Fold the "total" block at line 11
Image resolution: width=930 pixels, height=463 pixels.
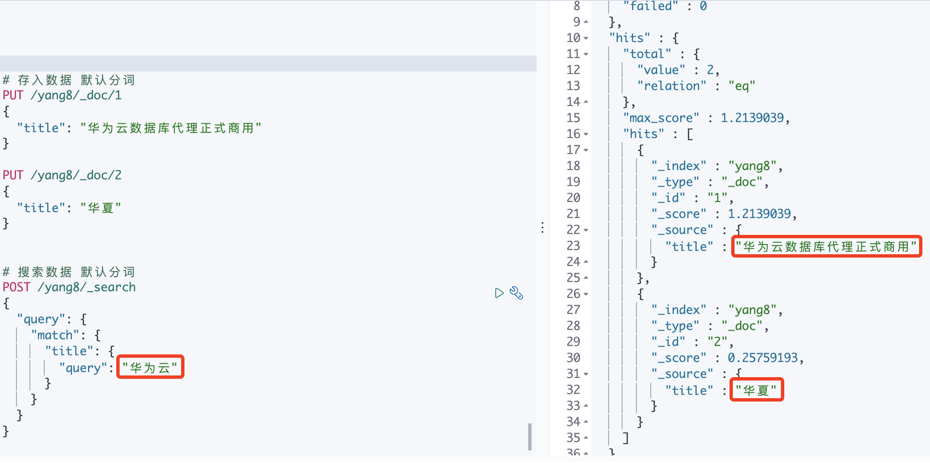(586, 54)
